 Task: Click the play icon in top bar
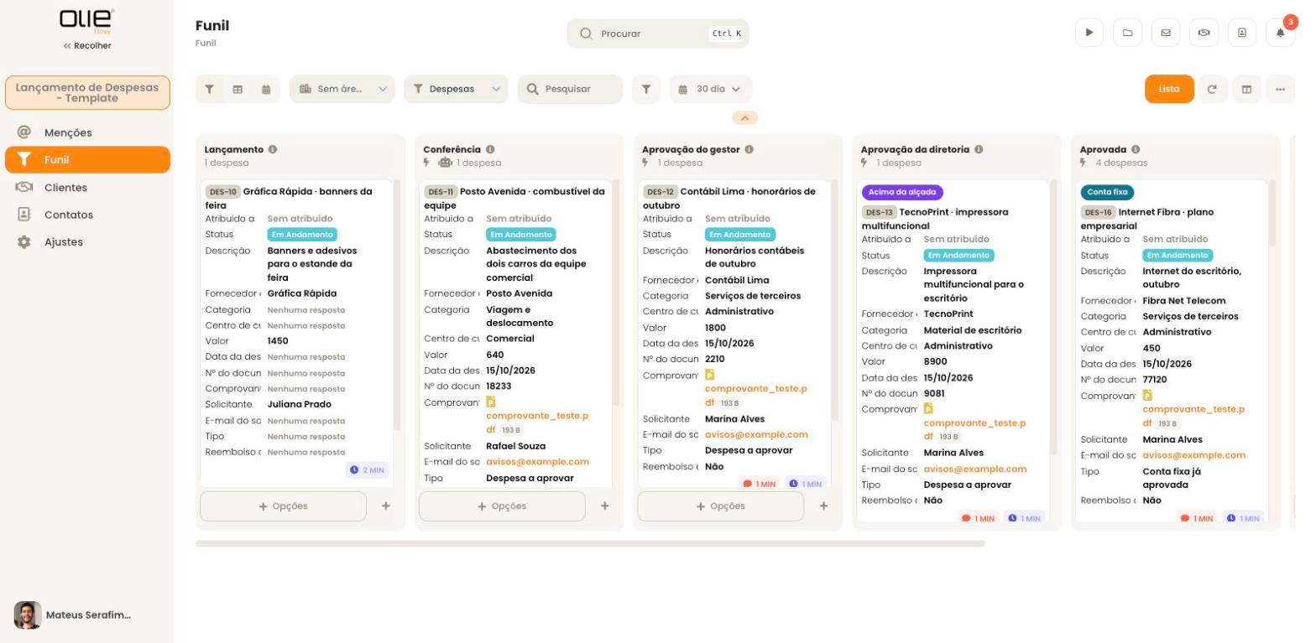click(1089, 33)
